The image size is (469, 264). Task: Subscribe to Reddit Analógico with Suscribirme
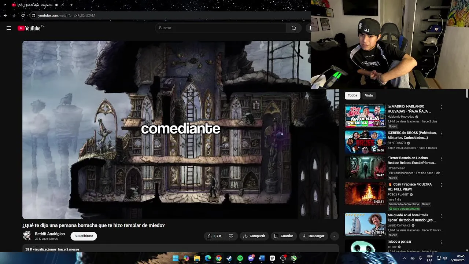[84, 236]
